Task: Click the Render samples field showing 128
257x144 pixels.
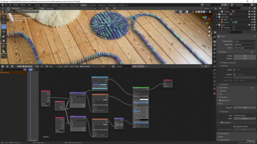Action: pos(245,56)
